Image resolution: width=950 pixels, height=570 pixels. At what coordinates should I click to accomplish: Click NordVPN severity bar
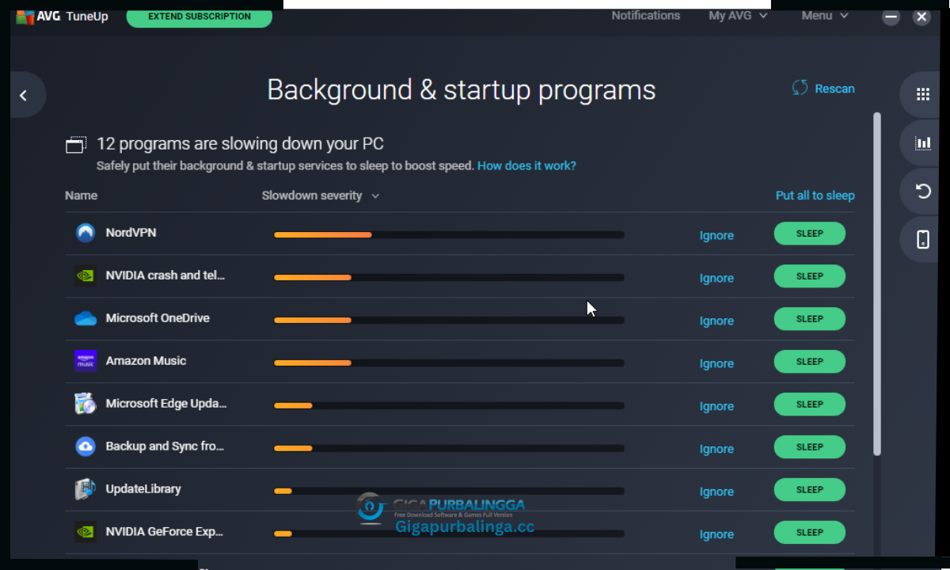(x=449, y=234)
